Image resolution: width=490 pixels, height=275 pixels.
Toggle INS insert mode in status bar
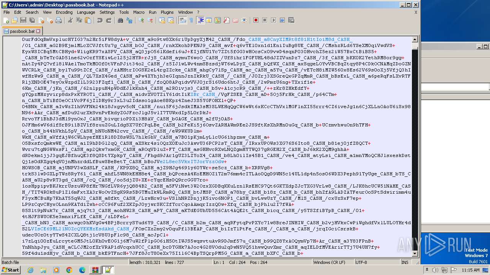coord(405,262)
